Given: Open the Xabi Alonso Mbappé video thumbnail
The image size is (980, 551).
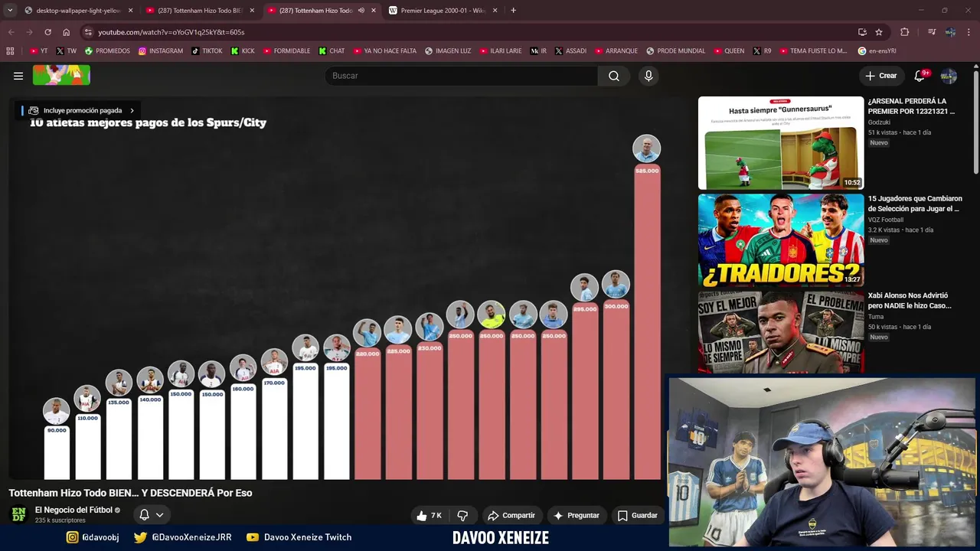Looking at the screenshot, I should click(x=781, y=331).
